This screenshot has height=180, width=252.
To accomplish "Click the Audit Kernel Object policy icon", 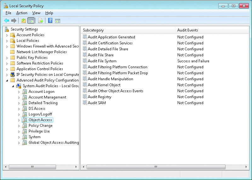I will tap(85, 85).
